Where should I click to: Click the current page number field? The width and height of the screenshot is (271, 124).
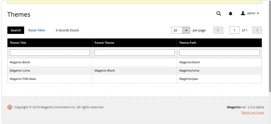(x=234, y=30)
